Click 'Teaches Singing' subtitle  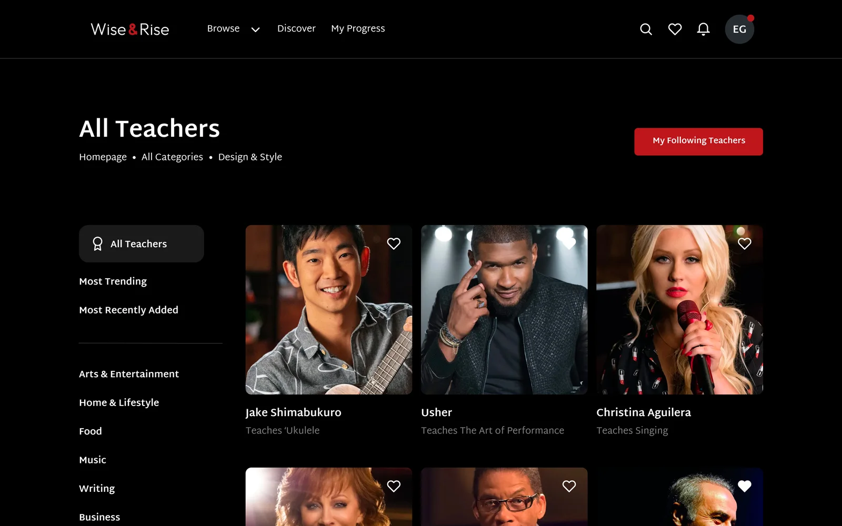632,431
